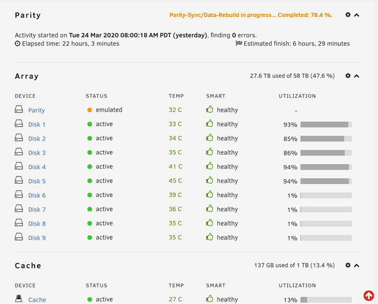The height and width of the screenshot is (304, 378).
Task: Open the Disk 5 device link
Action: point(37,181)
